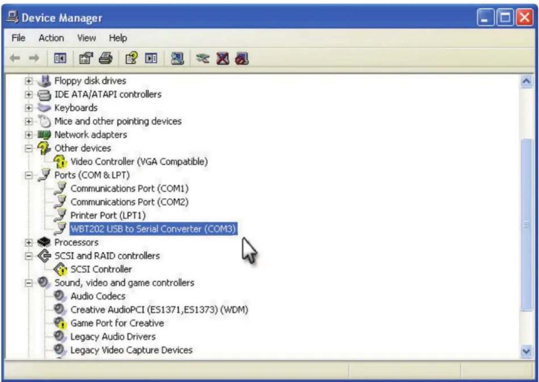539x382 pixels.
Task: Click the Update Driver toolbar icon
Action: (203, 59)
